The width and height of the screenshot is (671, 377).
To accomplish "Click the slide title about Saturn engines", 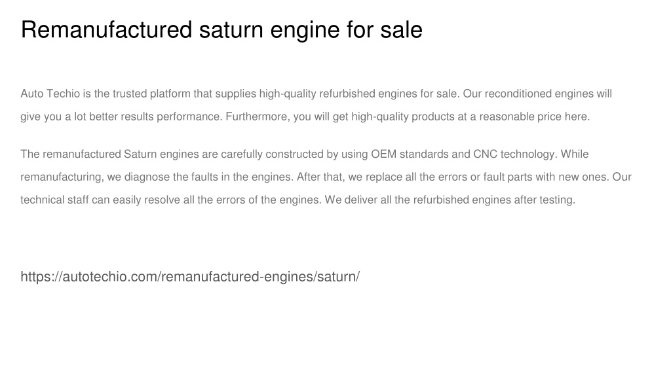I will 221,30.
